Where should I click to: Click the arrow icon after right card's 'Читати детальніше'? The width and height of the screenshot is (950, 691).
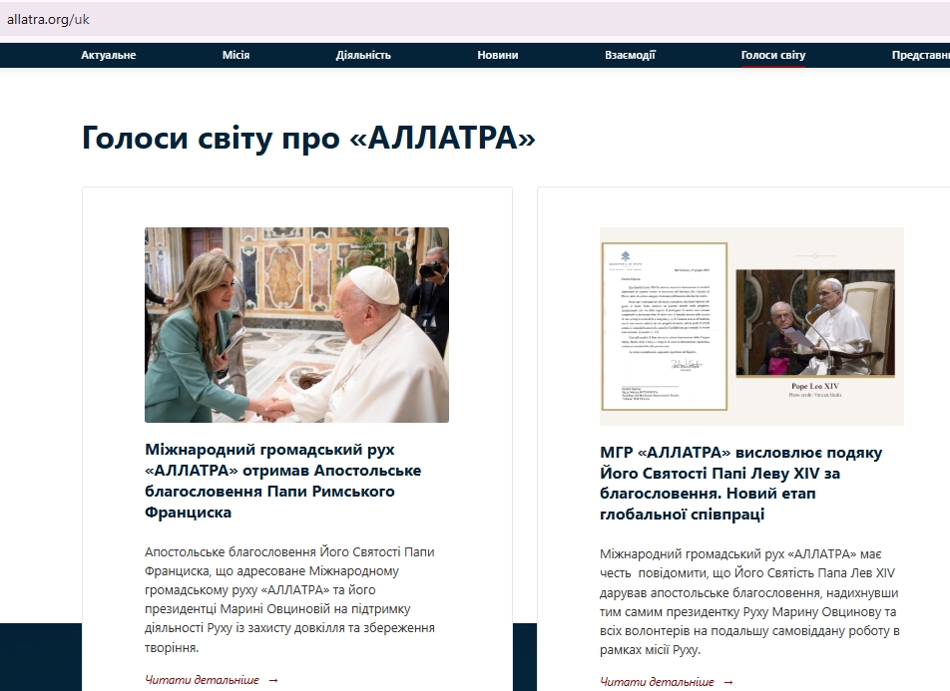click(x=728, y=682)
